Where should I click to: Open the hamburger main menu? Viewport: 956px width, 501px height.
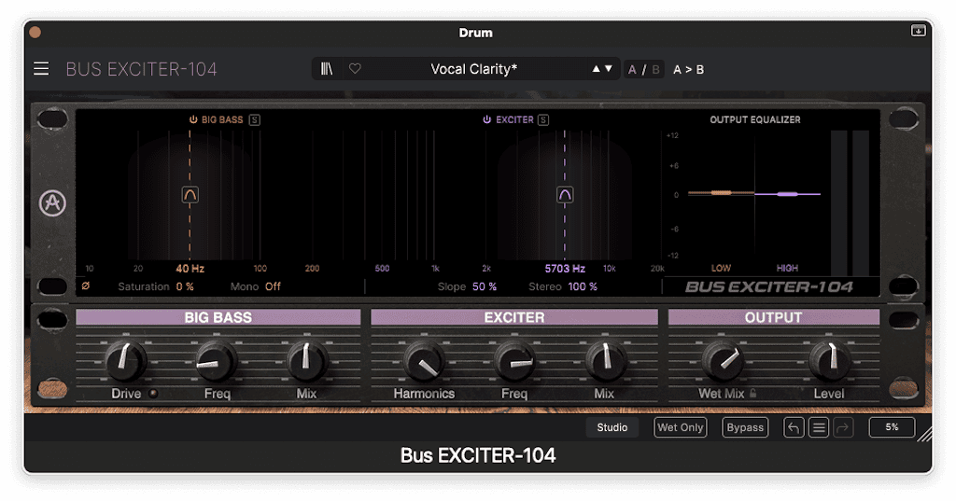click(41, 69)
